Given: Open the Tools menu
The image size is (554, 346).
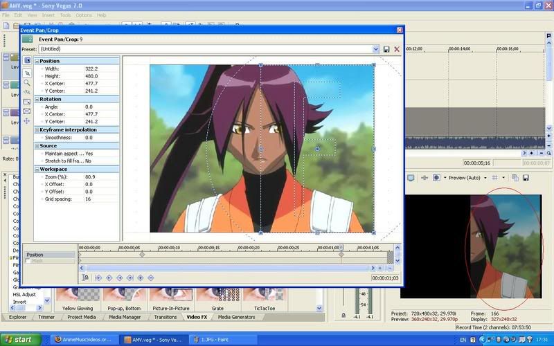Looking at the screenshot, I should pyautogui.click(x=65, y=15).
